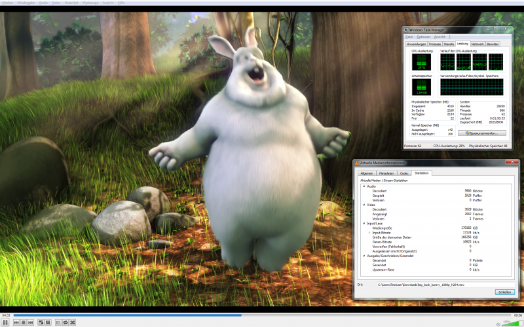Open the Video menu in VLC menubar

point(56,3)
